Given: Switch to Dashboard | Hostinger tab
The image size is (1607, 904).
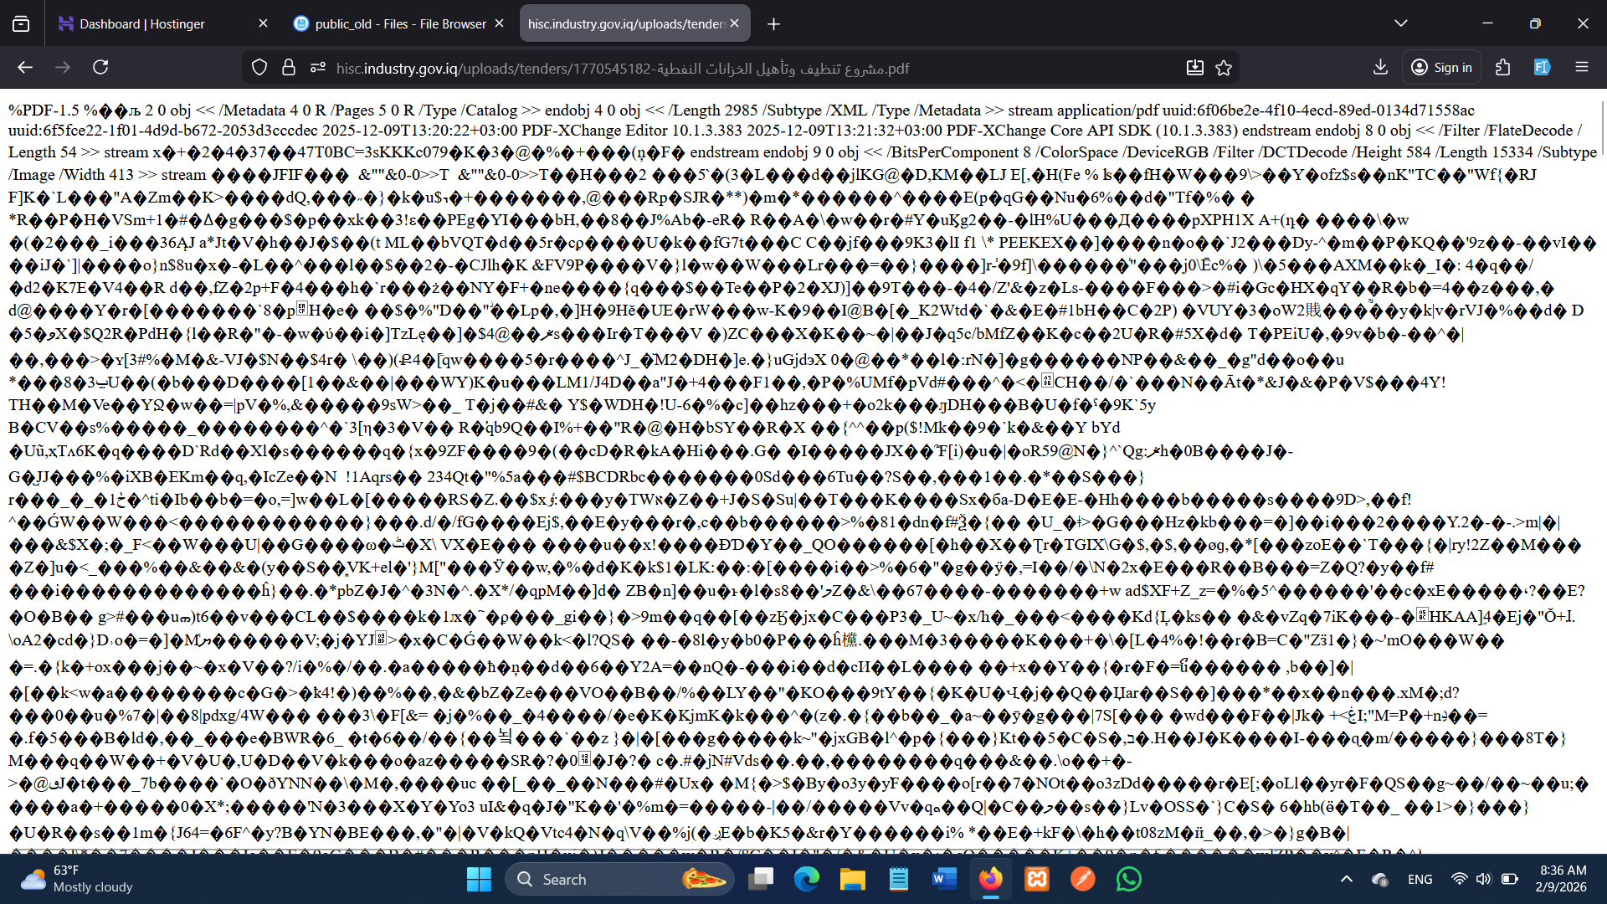Looking at the screenshot, I should (142, 23).
